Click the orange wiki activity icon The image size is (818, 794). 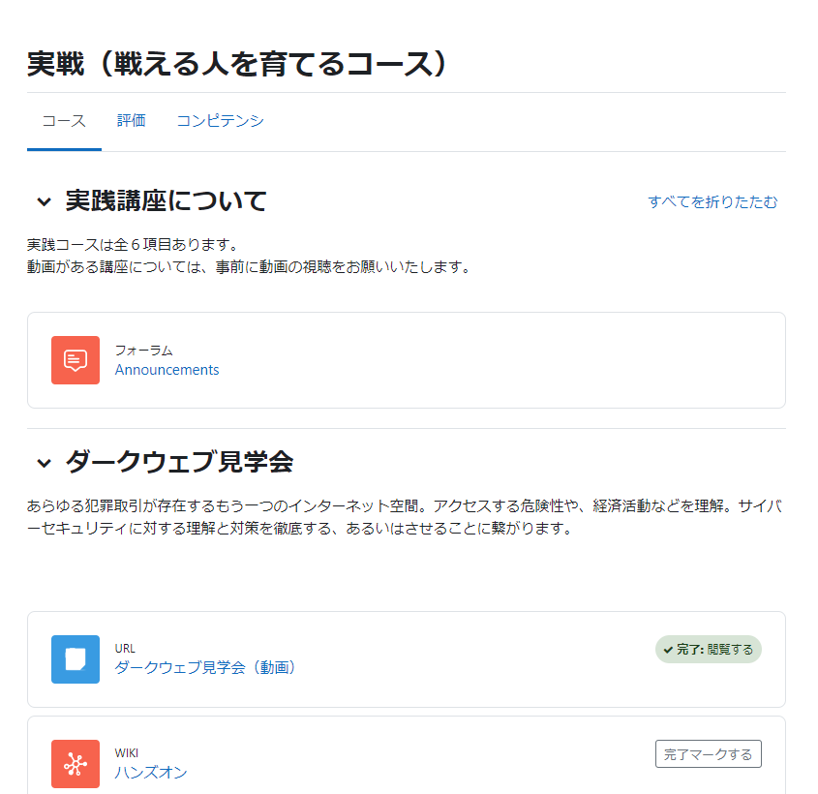76,764
